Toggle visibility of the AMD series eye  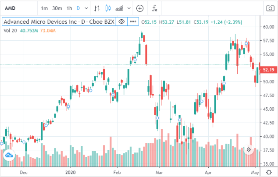[121, 21]
